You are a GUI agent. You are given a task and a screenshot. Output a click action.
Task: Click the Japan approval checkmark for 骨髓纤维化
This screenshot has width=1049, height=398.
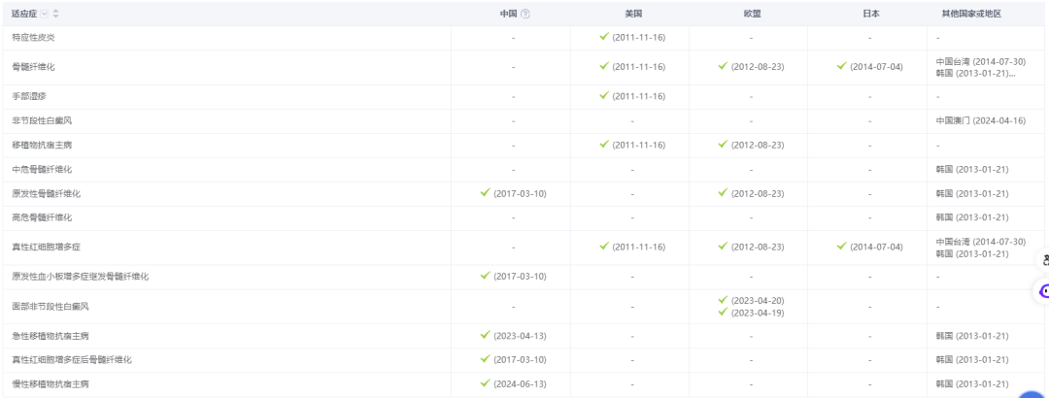(x=842, y=66)
